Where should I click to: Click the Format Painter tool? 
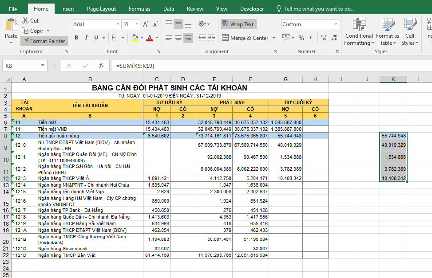pyautogui.click(x=44, y=41)
